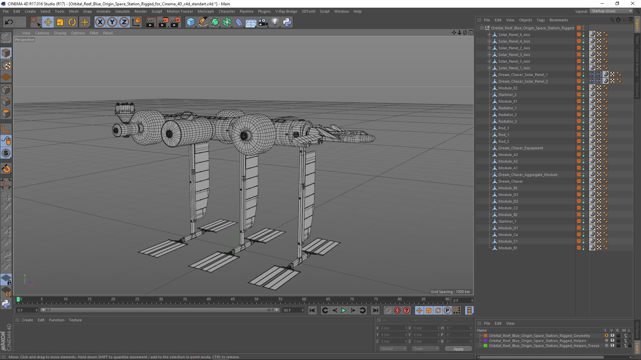Viewport: 641px width, 360px height.
Task: Click Helpers_Freeze layer green color swatch
Action: [x=485, y=346]
